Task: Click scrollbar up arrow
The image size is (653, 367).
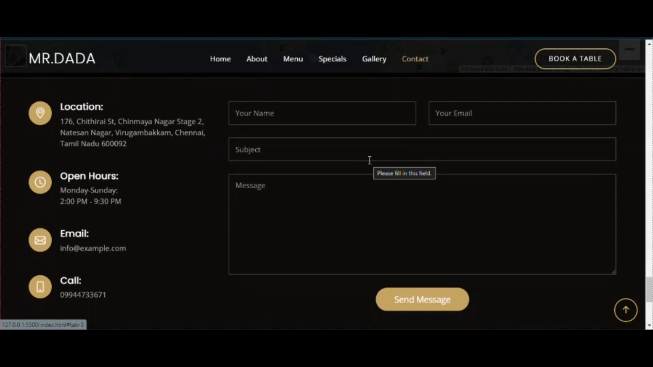Action: point(649,43)
